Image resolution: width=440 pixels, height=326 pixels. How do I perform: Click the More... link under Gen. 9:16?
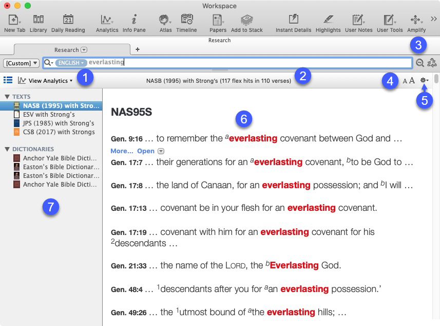tap(122, 151)
